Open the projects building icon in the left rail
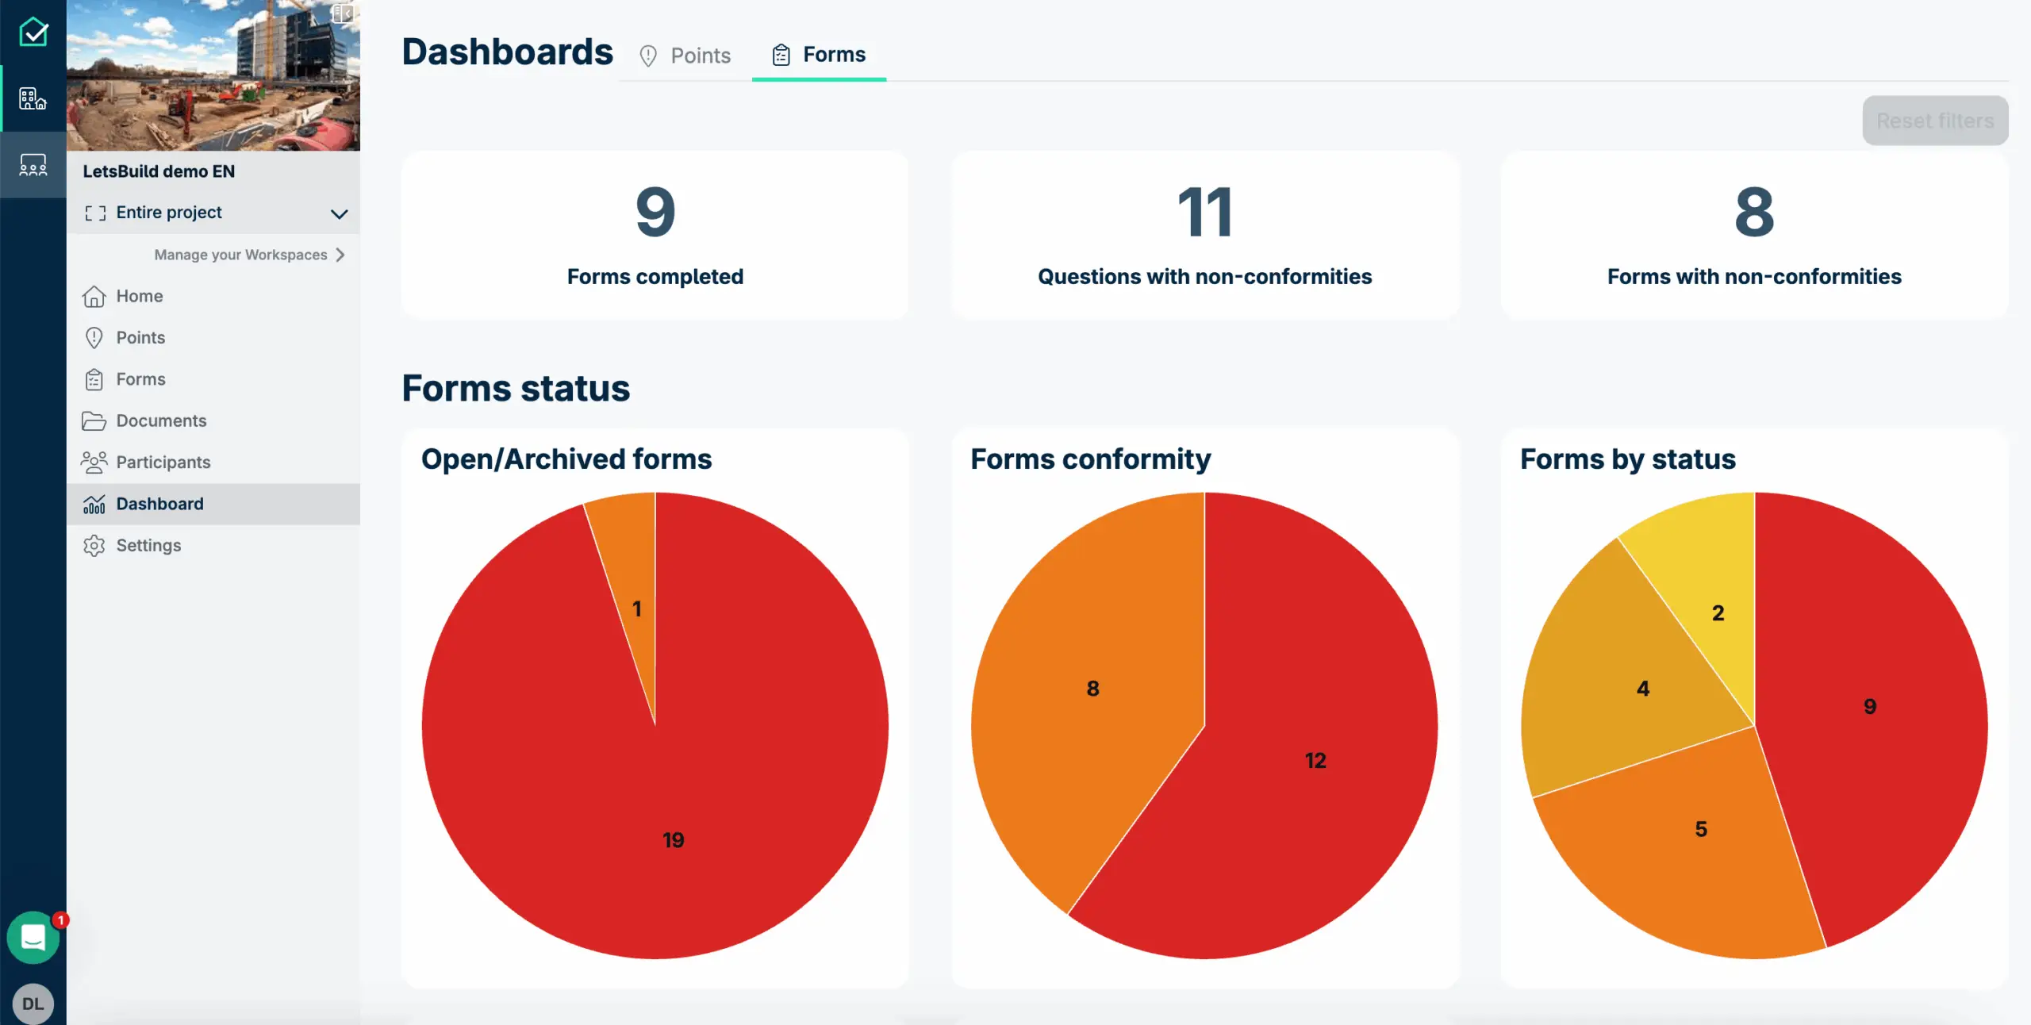The image size is (2031, 1025). [33, 99]
